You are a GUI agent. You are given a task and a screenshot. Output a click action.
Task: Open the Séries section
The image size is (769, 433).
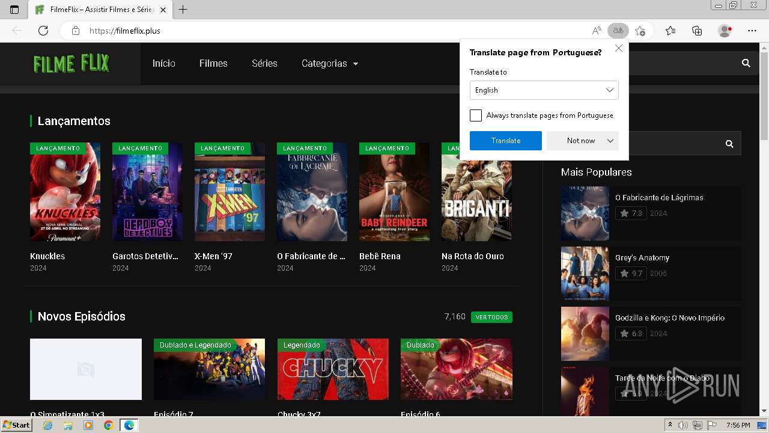point(264,63)
